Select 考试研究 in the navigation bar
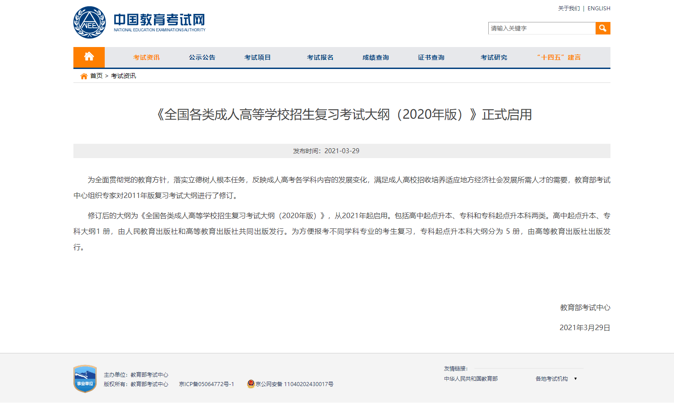 (494, 57)
